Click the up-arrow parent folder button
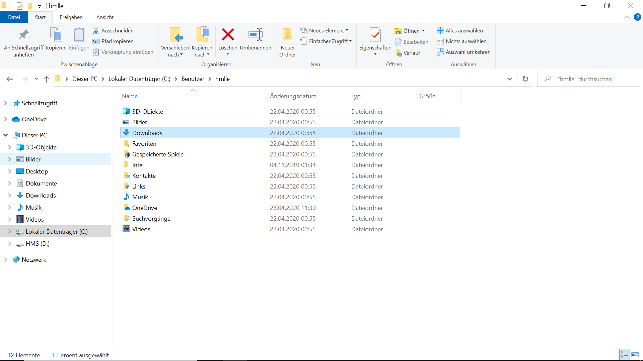This screenshot has width=643, height=361. click(x=47, y=79)
